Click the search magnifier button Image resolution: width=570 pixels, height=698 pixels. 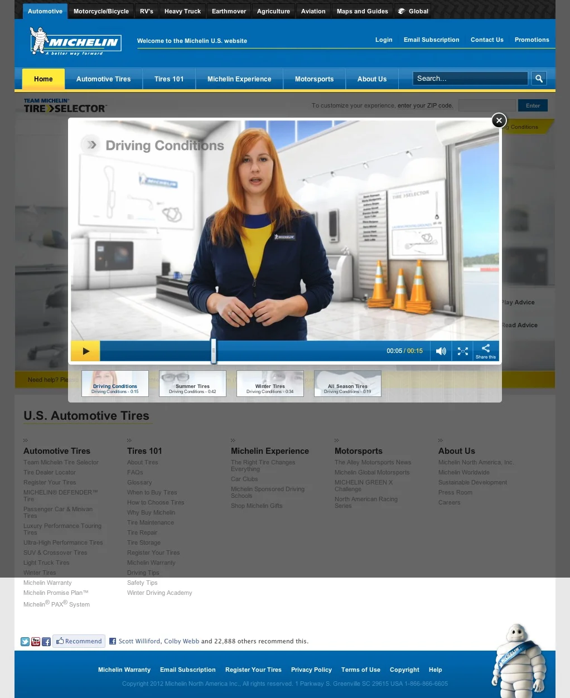point(539,79)
